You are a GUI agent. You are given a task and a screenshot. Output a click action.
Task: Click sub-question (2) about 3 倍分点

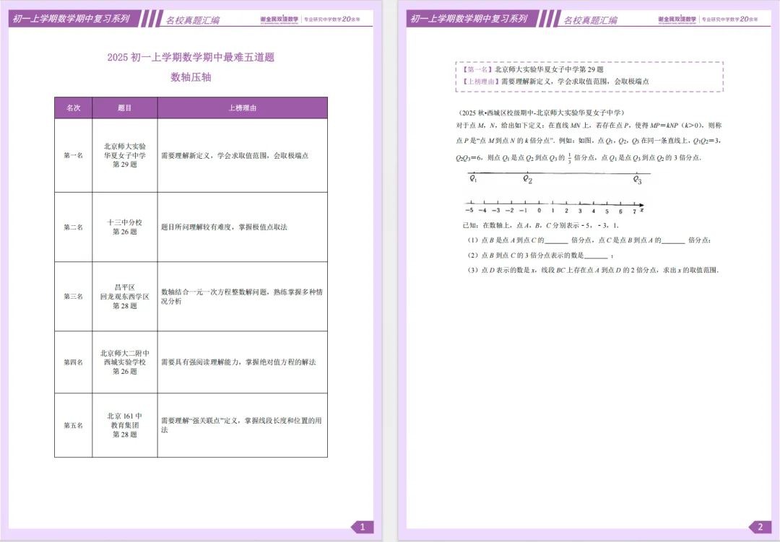pyautogui.click(x=540, y=255)
